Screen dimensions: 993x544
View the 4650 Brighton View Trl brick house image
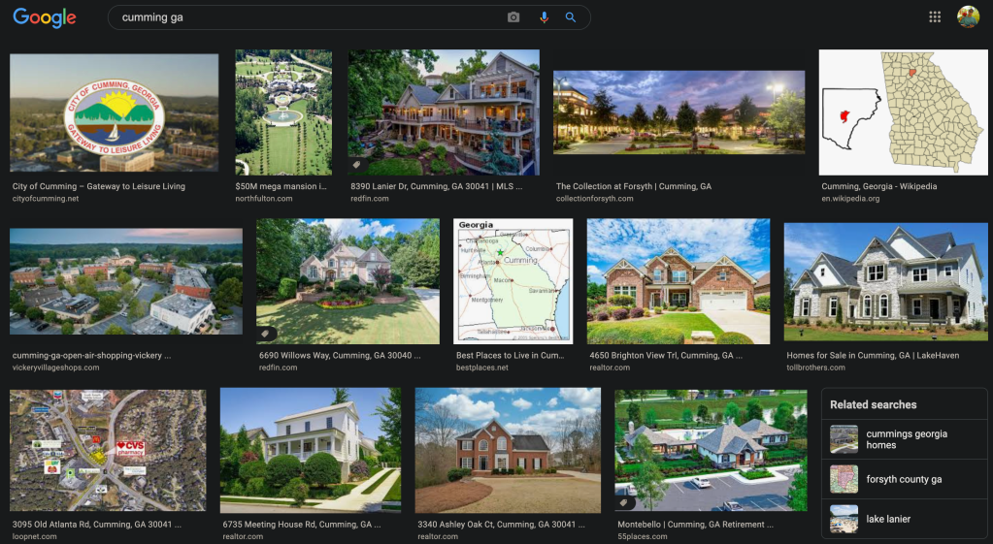tap(678, 280)
